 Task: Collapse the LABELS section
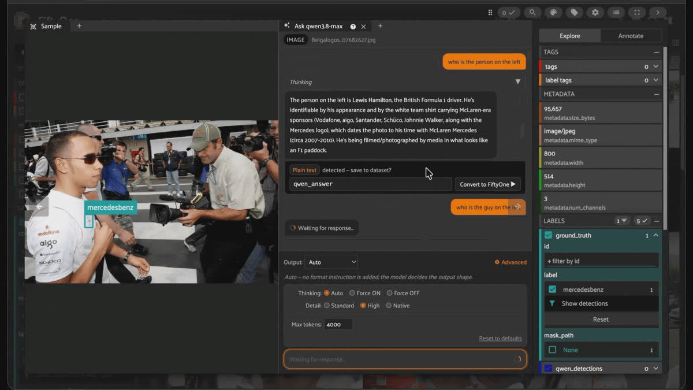coord(657,221)
